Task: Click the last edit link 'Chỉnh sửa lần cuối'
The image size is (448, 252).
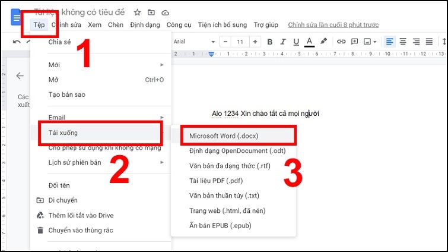Action: (x=333, y=25)
